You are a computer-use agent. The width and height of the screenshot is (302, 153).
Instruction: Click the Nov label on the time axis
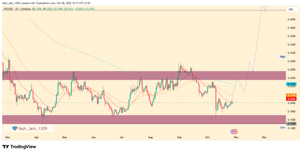pos(236,137)
